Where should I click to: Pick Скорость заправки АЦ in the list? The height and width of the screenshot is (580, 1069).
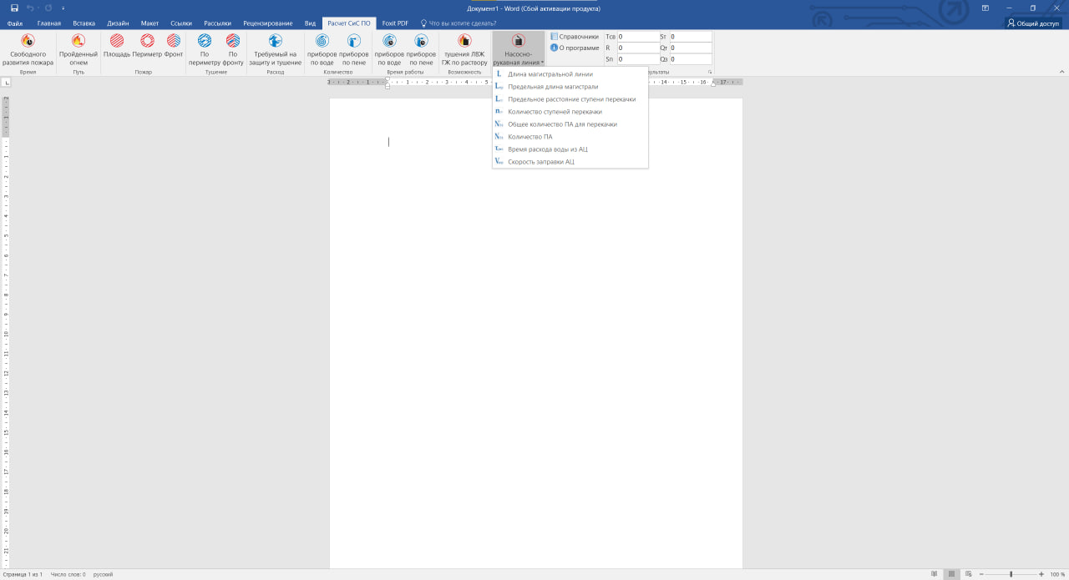540,162
